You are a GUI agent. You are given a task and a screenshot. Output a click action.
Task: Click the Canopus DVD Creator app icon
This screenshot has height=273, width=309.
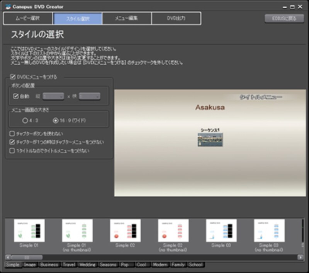point(8,7)
